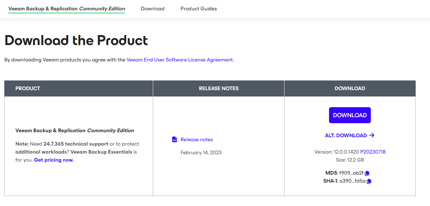Viewport: 430px width, 206px height.
Task: Follow the ALT. DOWNLOAD link
Action: click(x=346, y=136)
